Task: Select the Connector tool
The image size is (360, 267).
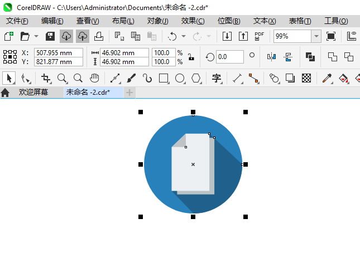Action: (x=253, y=78)
